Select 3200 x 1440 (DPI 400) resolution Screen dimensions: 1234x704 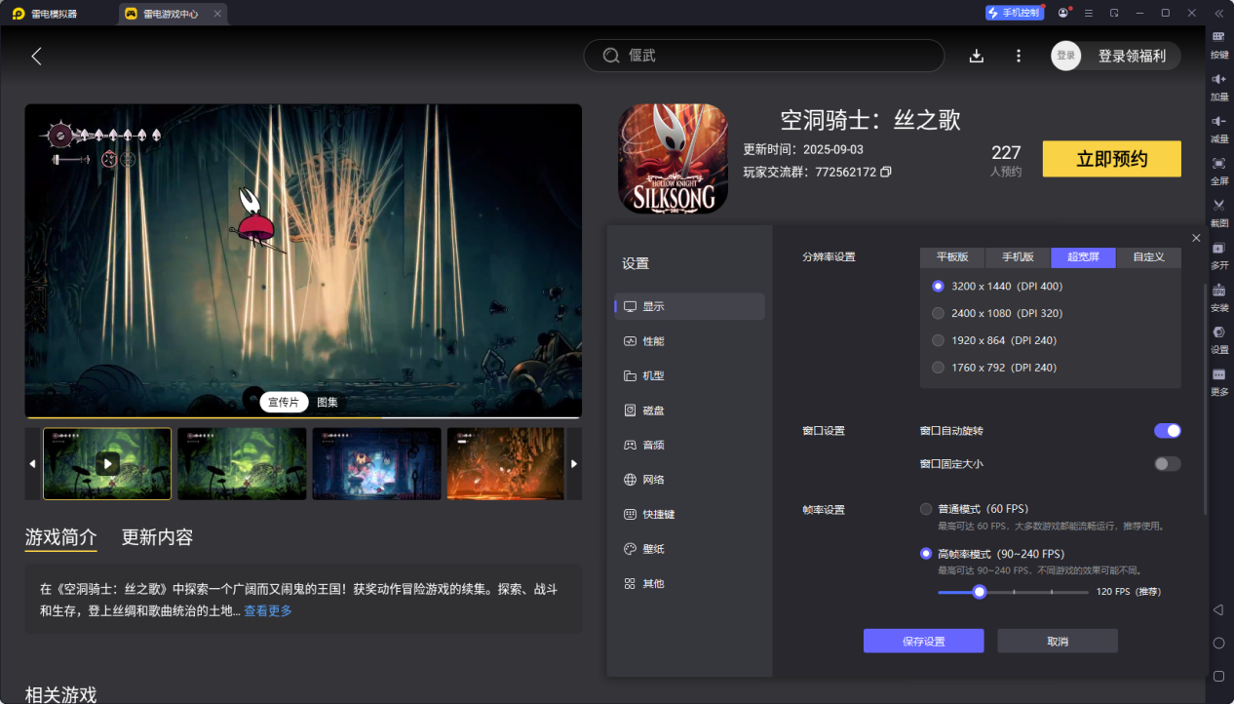click(938, 286)
